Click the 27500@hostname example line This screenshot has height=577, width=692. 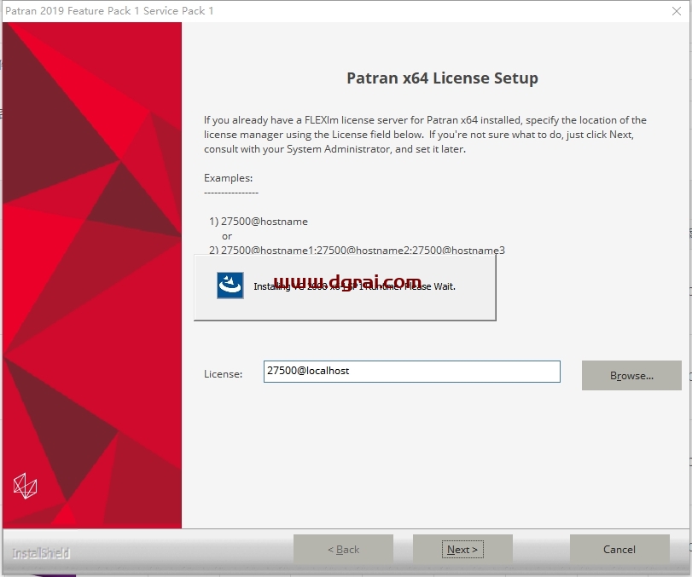pos(259,222)
